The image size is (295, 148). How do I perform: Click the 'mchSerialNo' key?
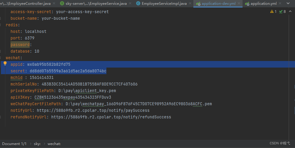pyautogui.click(x=24, y=84)
